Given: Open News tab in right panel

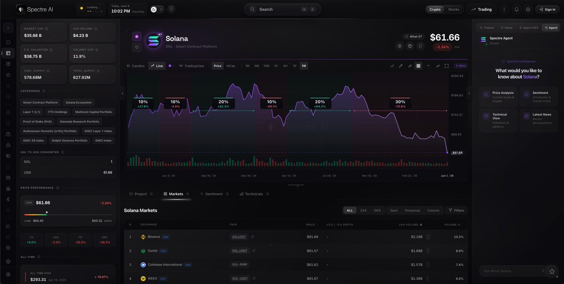Looking at the screenshot, I should coord(507,28).
